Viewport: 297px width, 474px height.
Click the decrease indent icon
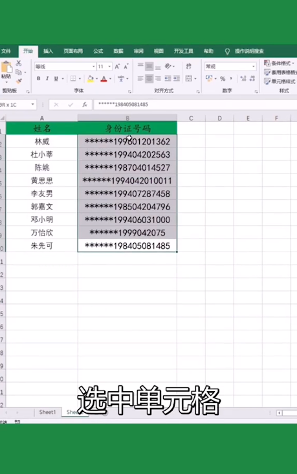pyautogui.click(x=168, y=79)
